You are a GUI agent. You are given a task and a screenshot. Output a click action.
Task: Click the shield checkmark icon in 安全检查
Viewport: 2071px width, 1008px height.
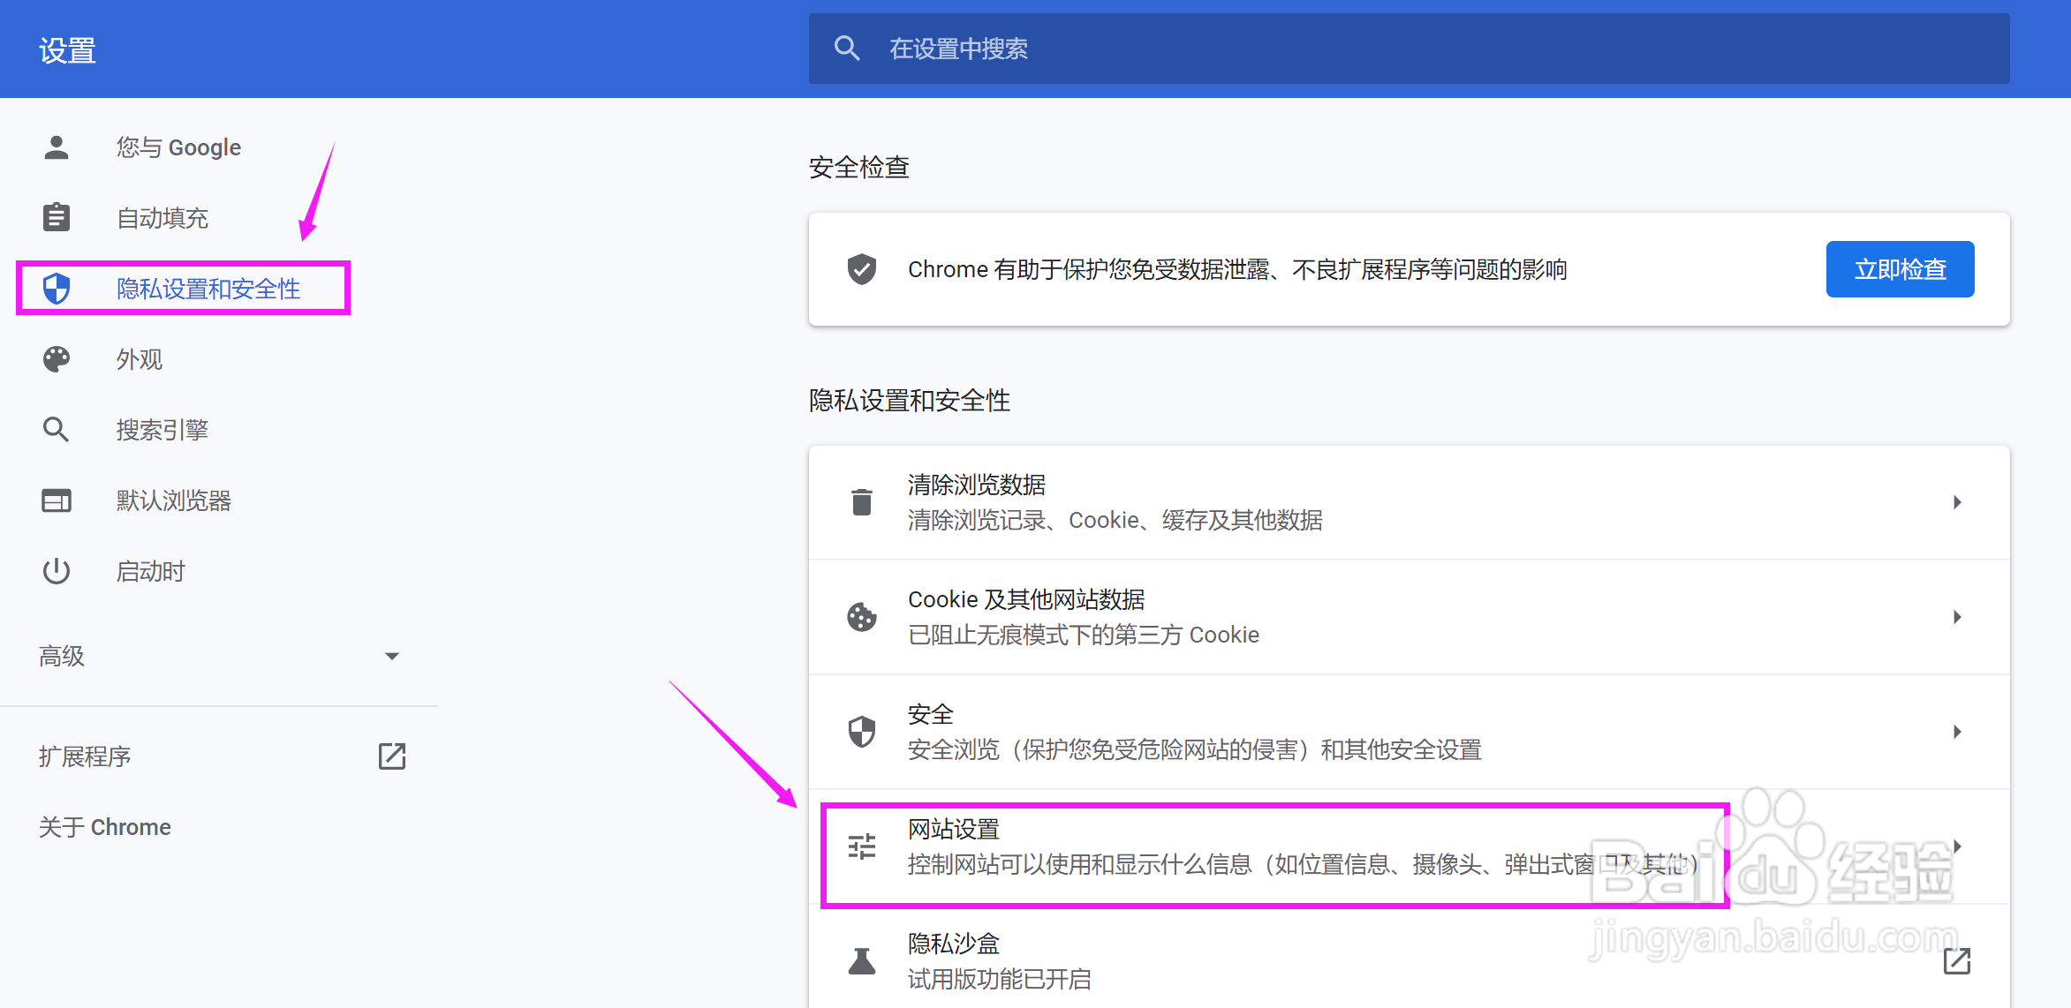coord(862,269)
